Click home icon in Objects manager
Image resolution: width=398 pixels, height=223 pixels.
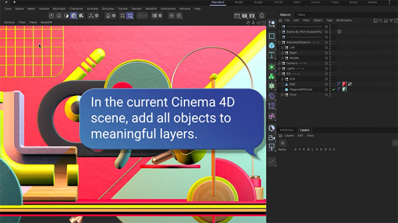point(386,21)
